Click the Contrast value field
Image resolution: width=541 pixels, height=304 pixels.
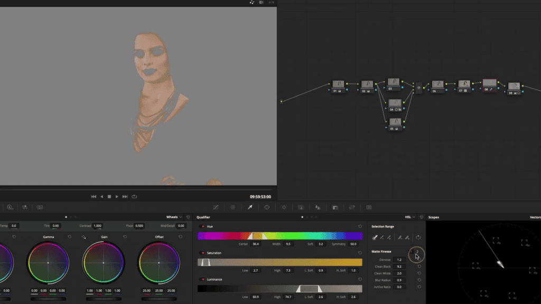click(98, 226)
